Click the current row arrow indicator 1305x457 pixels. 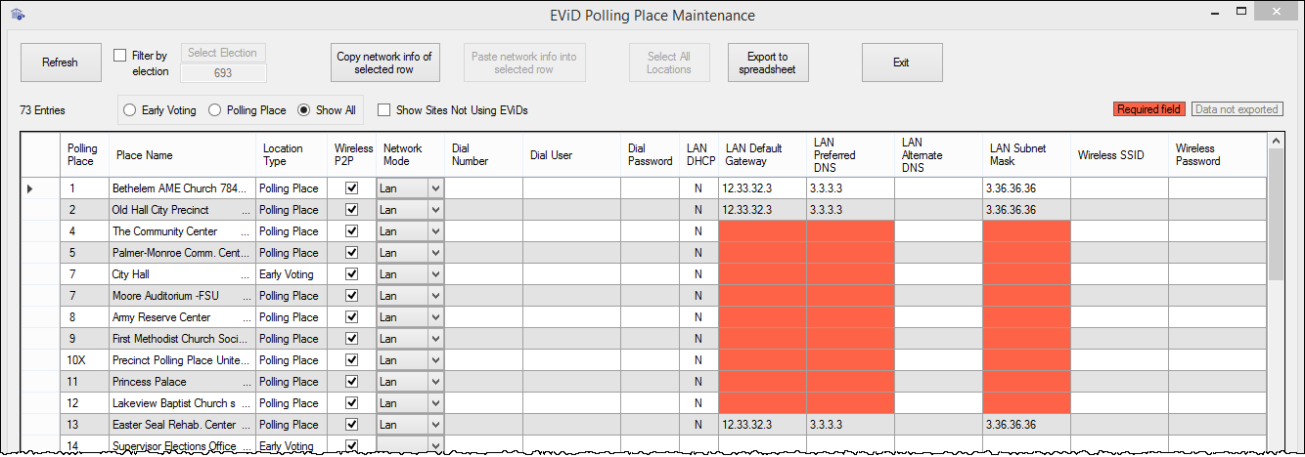29,188
